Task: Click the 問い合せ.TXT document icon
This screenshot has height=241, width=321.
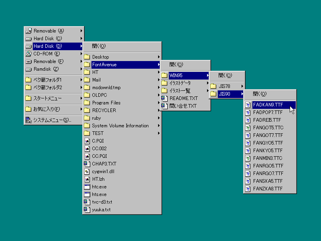Action: pyautogui.click(x=165, y=106)
